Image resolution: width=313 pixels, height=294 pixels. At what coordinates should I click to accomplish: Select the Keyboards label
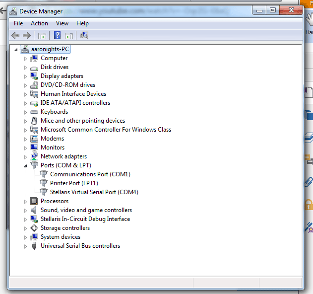54,112
